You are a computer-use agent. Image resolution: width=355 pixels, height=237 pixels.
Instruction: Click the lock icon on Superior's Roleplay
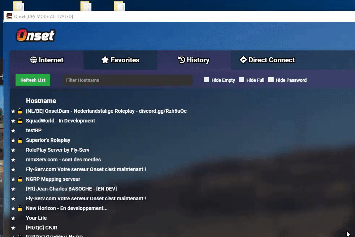click(x=20, y=140)
